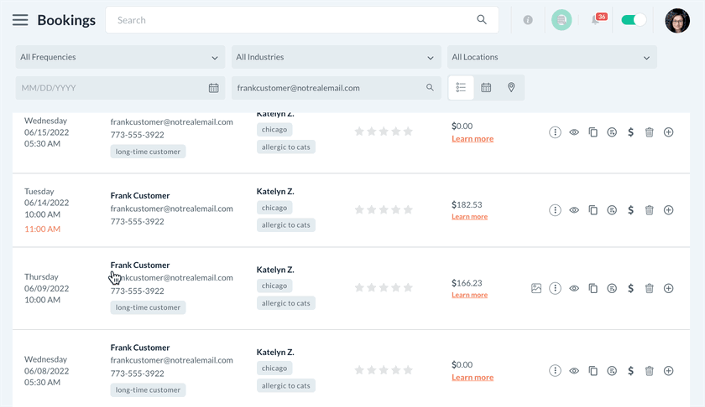Click the notification bell with 36 badge
Image resolution: width=705 pixels, height=407 pixels.
tap(597, 20)
